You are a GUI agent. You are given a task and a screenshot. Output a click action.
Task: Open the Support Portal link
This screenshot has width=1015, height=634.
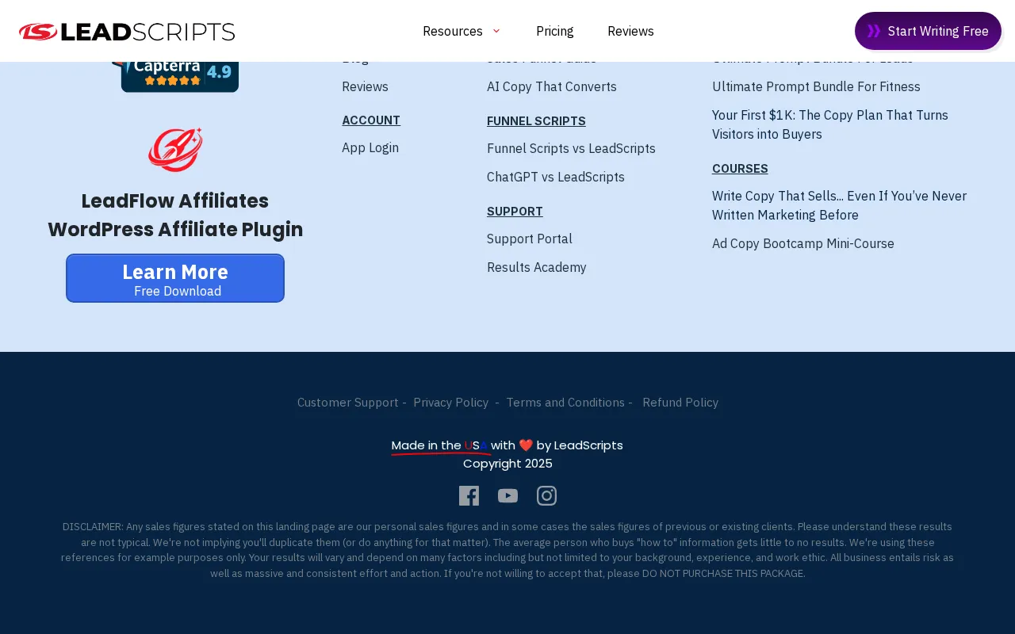[529, 239]
